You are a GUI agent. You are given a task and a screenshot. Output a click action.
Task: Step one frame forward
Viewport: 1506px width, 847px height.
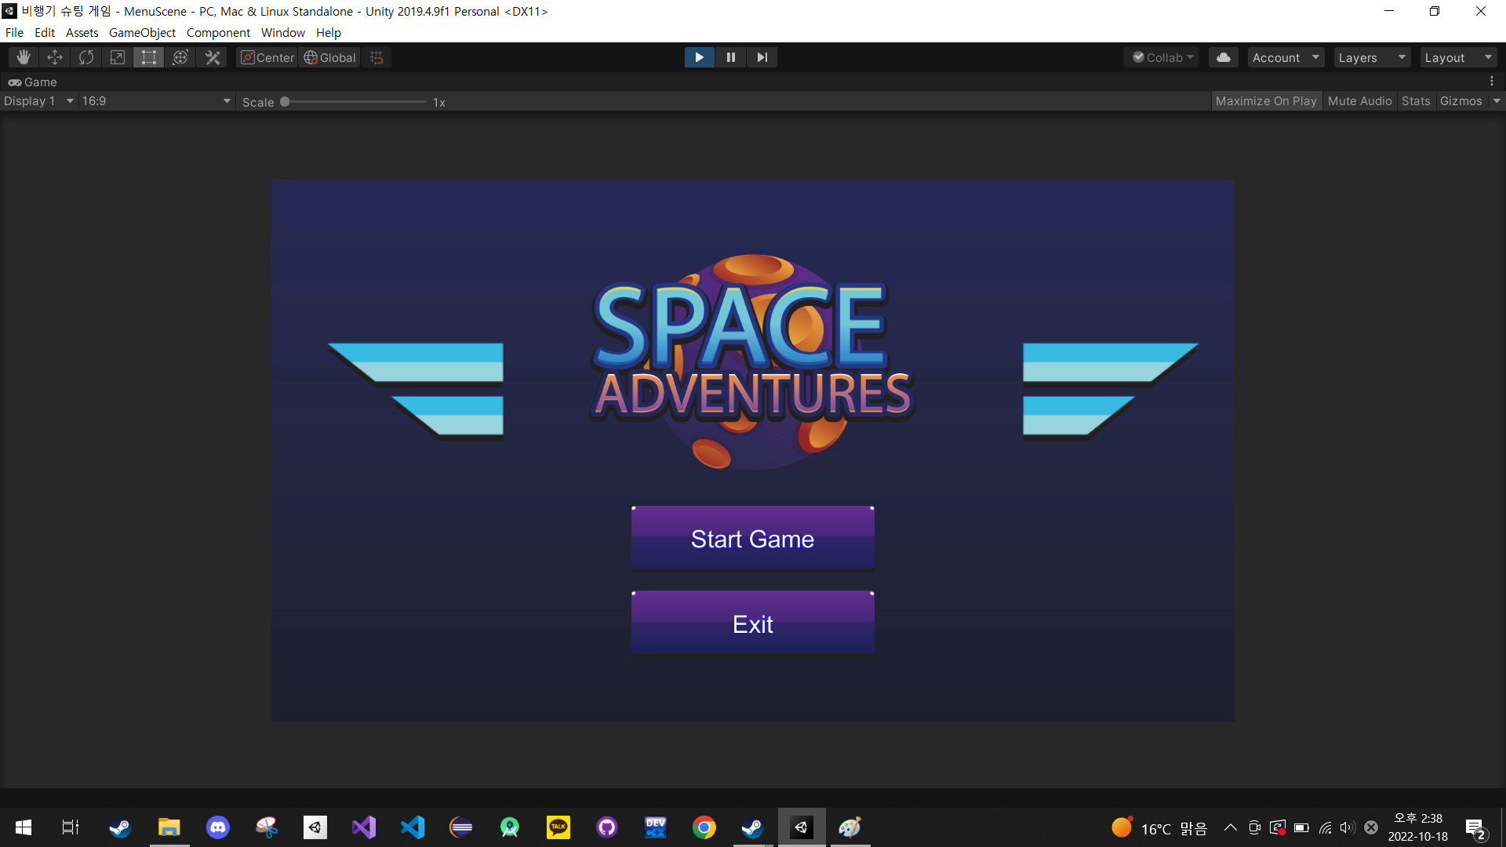(762, 56)
